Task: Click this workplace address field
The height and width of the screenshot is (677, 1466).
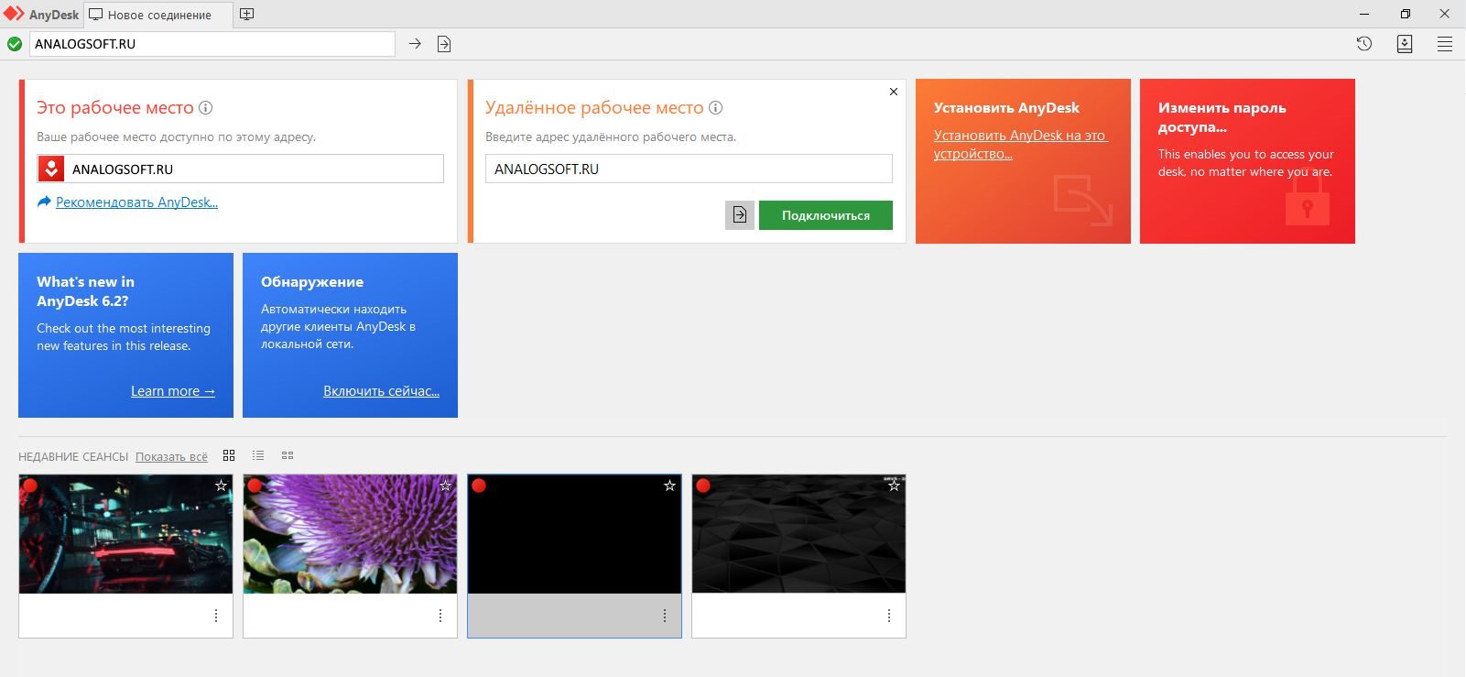Action: pos(240,169)
